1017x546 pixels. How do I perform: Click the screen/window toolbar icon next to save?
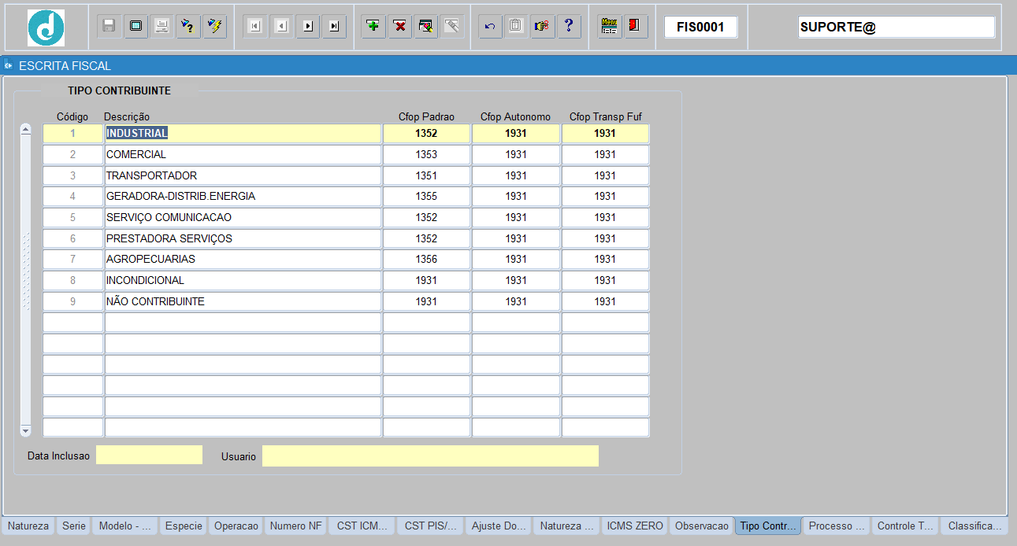[x=135, y=26]
